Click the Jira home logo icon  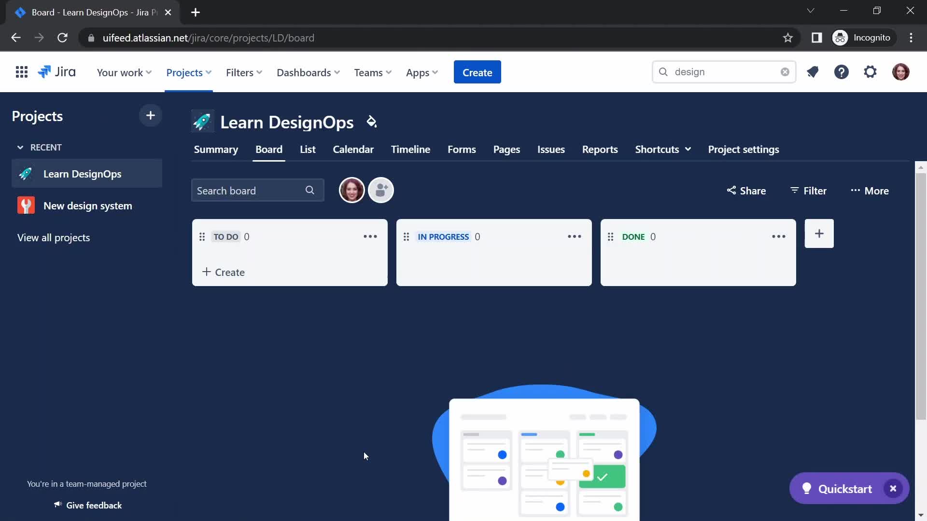pos(56,72)
